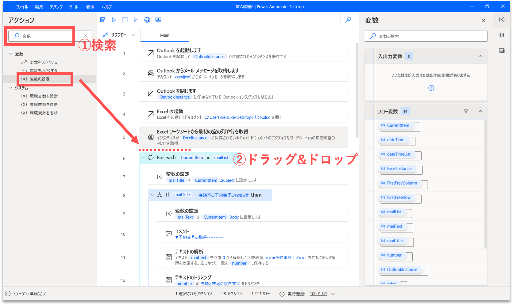
Task: Select 変数の設定 action in list
Action: tap(40, 79)
